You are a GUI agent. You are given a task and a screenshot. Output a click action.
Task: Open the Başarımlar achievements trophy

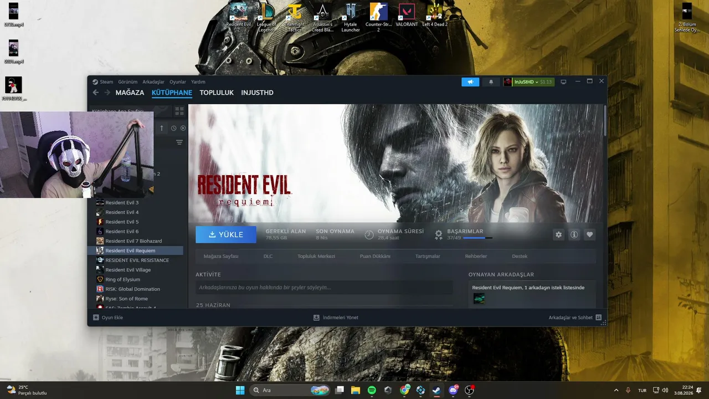tap(439, 234)
